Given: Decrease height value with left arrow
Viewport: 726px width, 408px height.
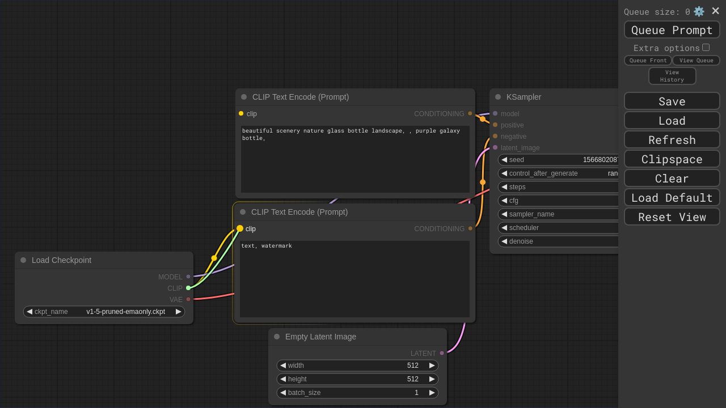Looking at the screenshot, I should pos(283,379).
